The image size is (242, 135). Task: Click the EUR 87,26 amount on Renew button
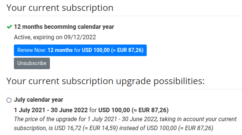[x=129, y=50]
